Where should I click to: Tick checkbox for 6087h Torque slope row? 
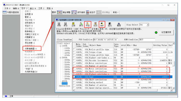click(74, 52)
